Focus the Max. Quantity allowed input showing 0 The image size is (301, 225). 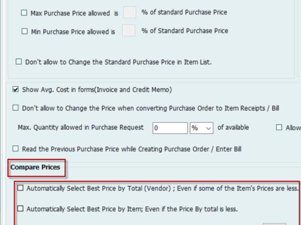[170, 127]
